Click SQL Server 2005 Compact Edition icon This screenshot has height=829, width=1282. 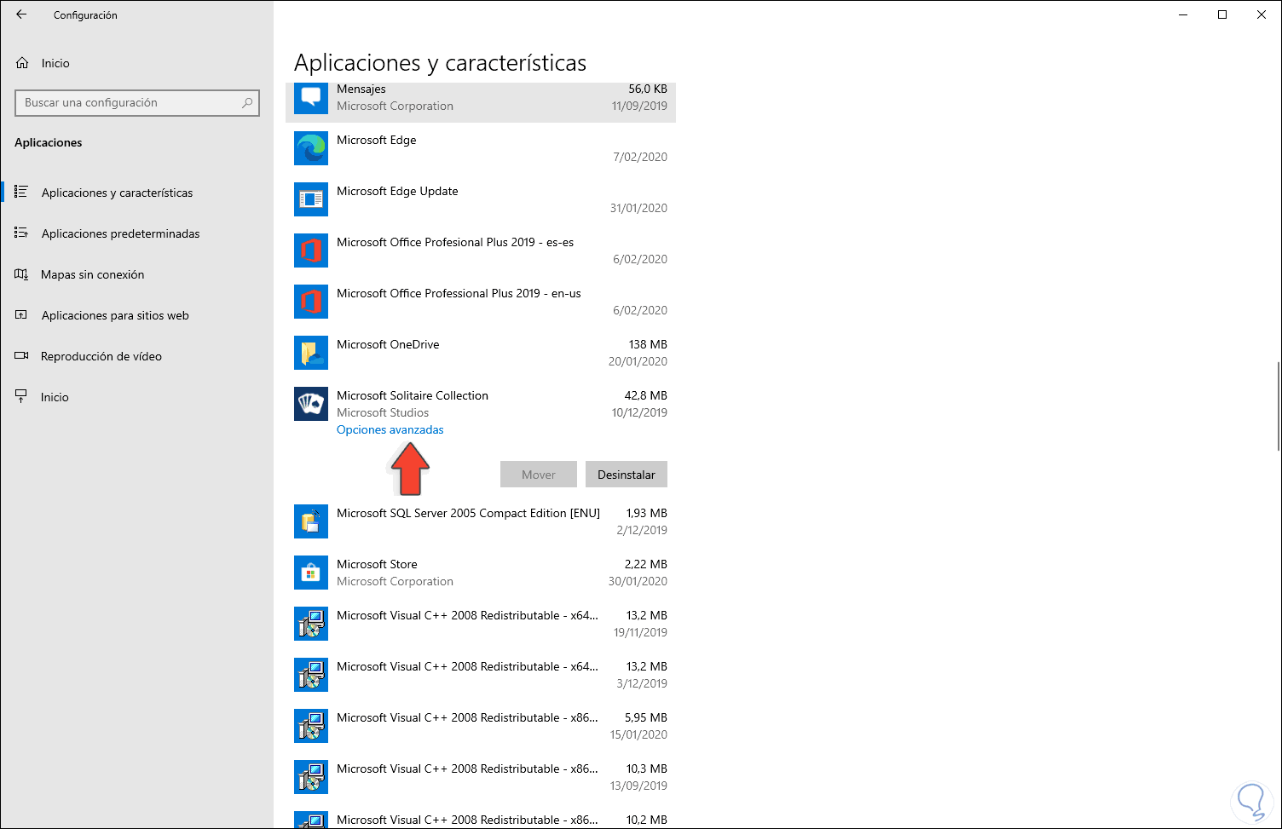click(311, 521)
